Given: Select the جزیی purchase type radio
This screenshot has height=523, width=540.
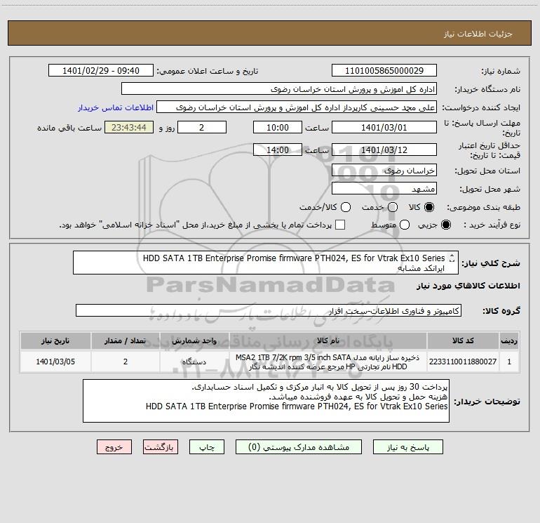Looking at the screenshot, I should pyautogui.click(x=446, y=225).
